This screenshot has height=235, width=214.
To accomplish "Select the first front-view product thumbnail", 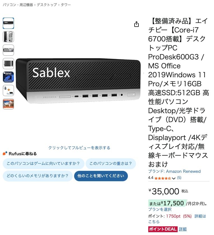I will tap(8, 23).
